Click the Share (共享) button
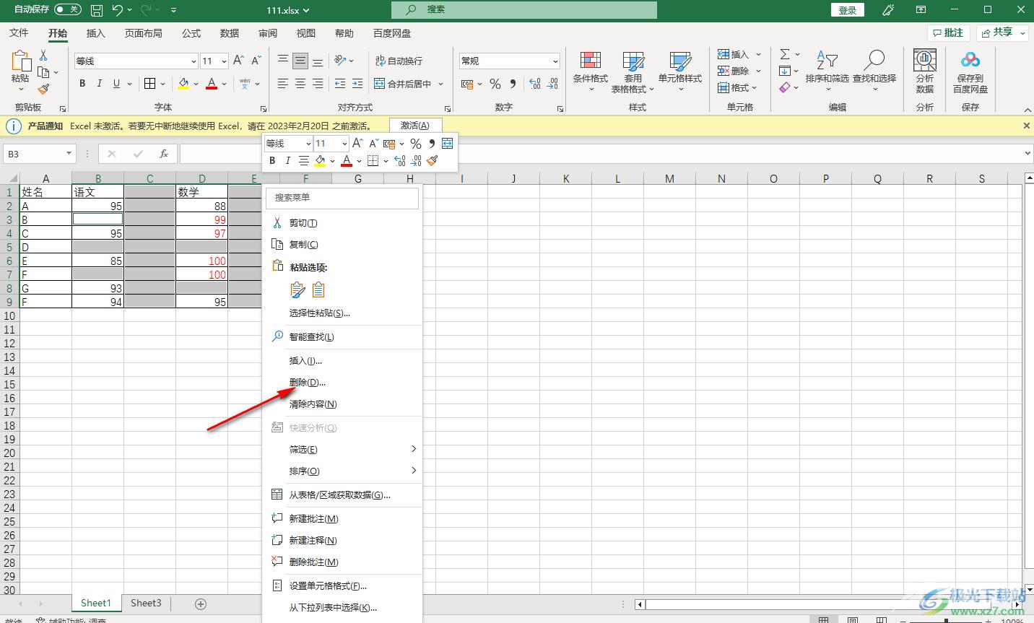Viewport: 1034px width, 623px height. point(1002,32)
